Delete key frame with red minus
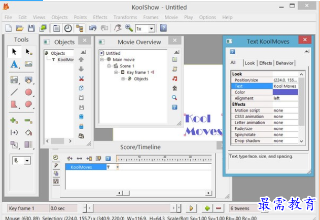Screen dimensions: 320x220 [219, 208]
